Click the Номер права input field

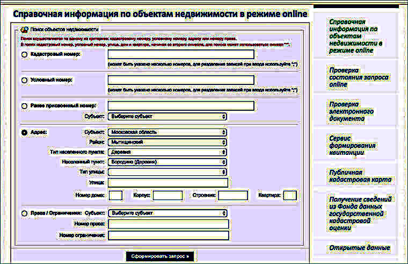169,224
